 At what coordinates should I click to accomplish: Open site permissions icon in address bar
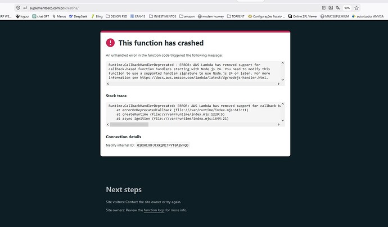point(25,8)
